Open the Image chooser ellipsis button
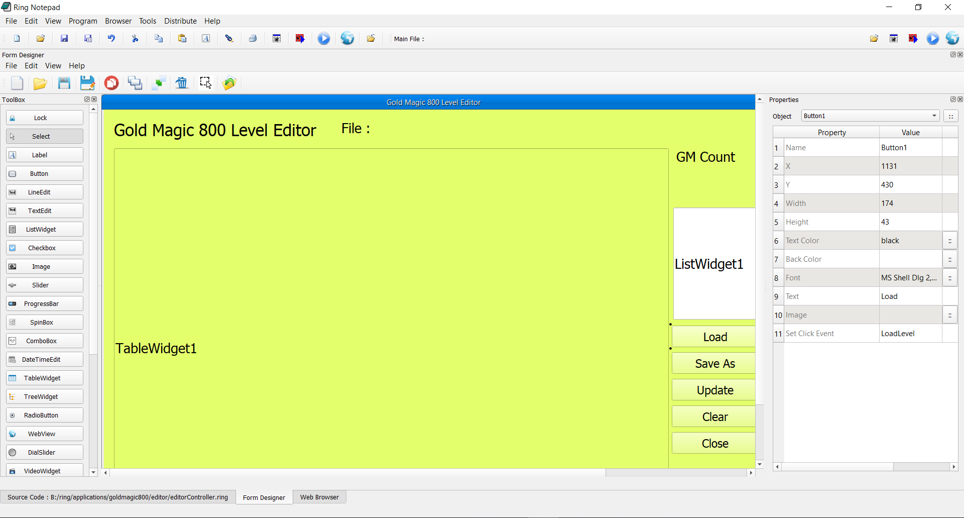This screenshot has width=964, height=518. (950, 315)
